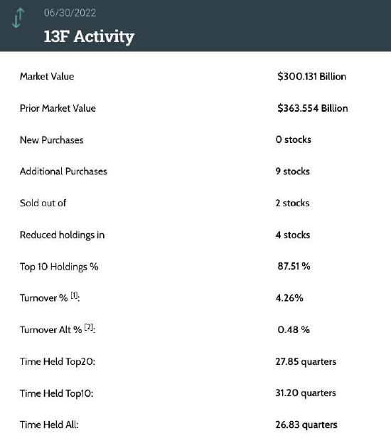Select the 2 stocks sold value

(x=292, y=203)
